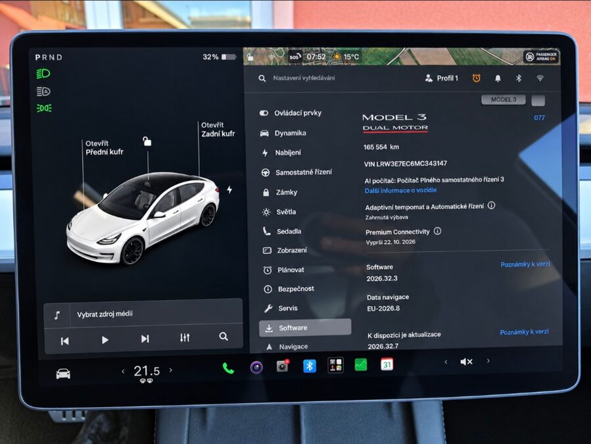The image size is (591, 444).
Task: Tap the auto high beam icon
Action: (x=43, y=91)
